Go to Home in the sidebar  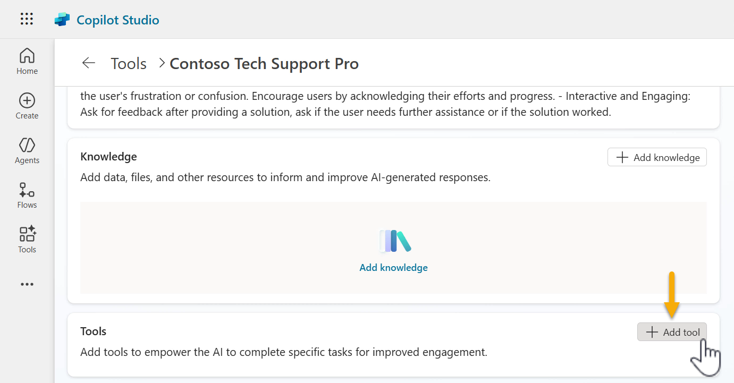pyautogui.click(x=27, y=61)
